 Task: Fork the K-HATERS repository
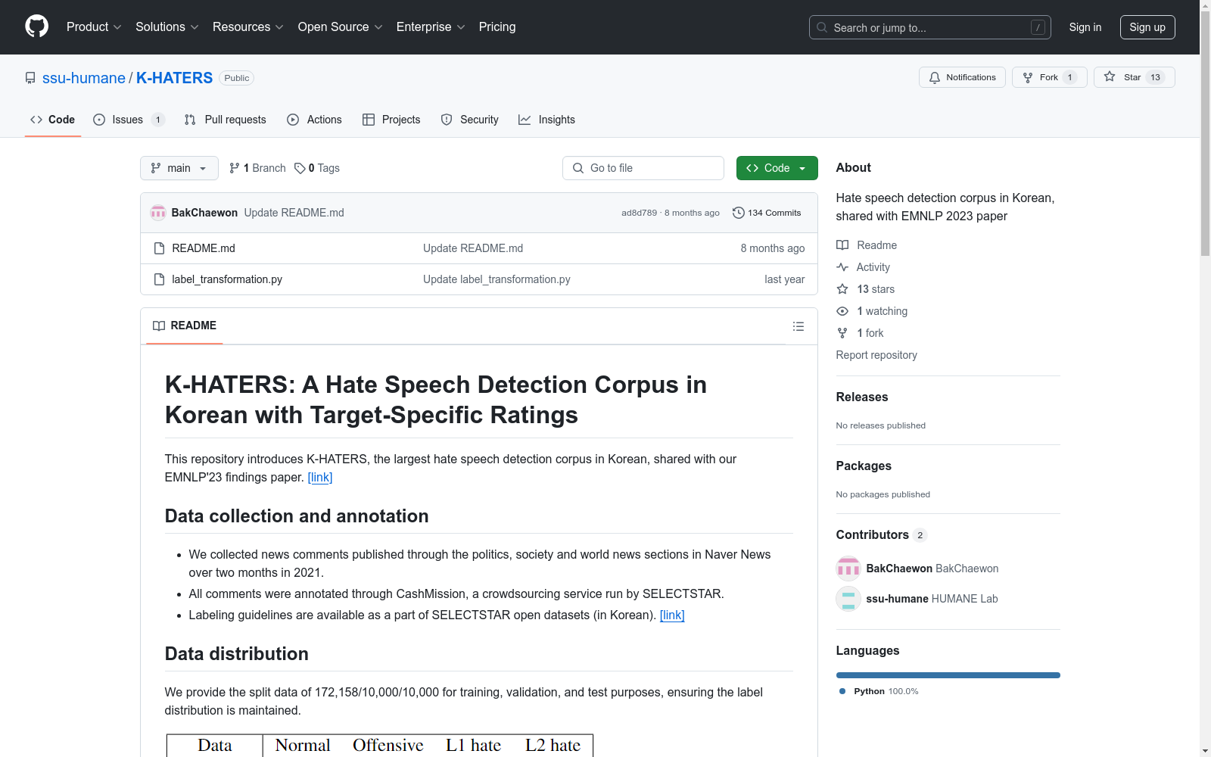click(x=1049, y=77)
